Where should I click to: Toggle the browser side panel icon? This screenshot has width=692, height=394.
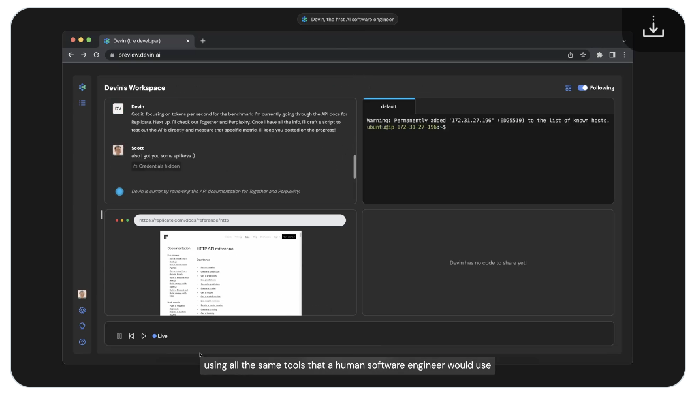[612, 55]
